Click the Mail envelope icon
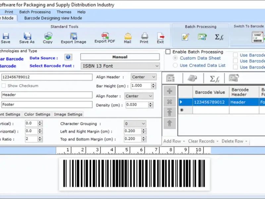 [128, 36]
